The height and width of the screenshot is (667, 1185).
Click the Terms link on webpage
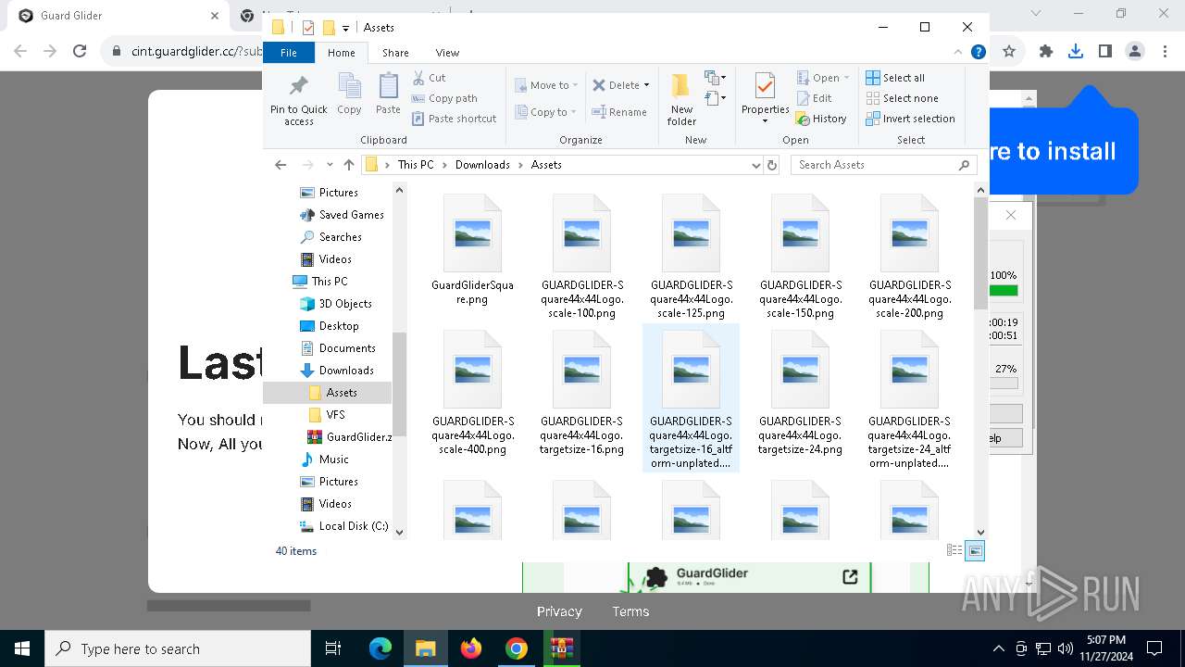[x=630, y=611]
